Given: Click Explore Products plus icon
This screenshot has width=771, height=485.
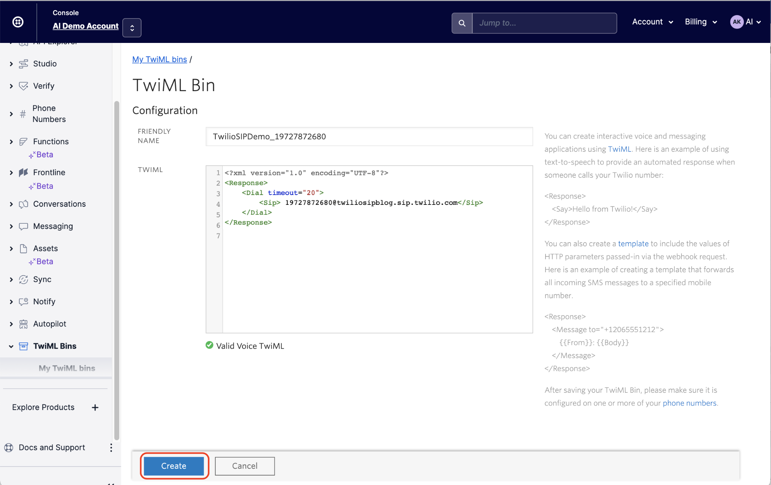Looking at the screenshot, I should click(95, 407).
